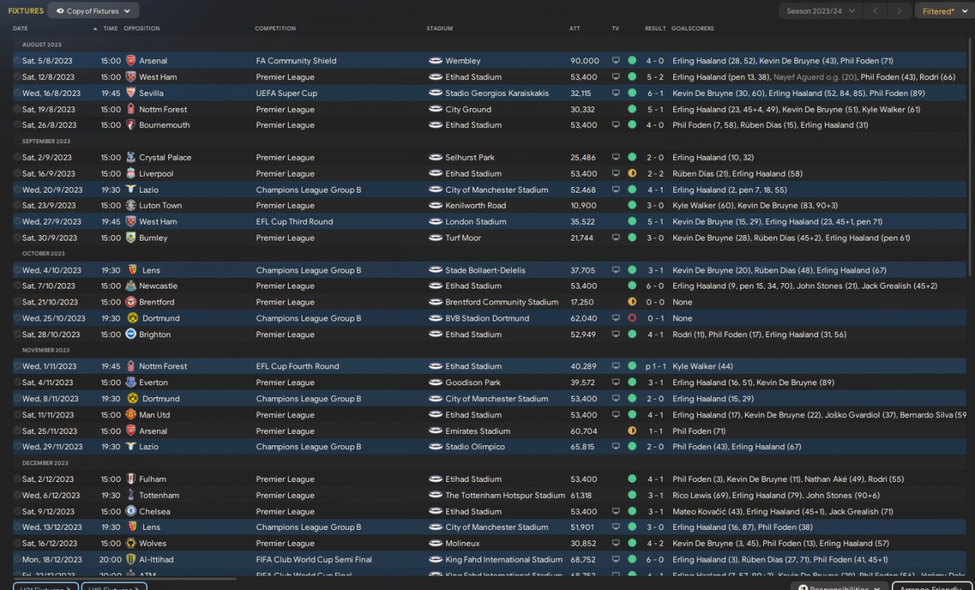Sort by the STADIUM column header
975x590 pixels.
pyautogui.click(x=440, y=29)
